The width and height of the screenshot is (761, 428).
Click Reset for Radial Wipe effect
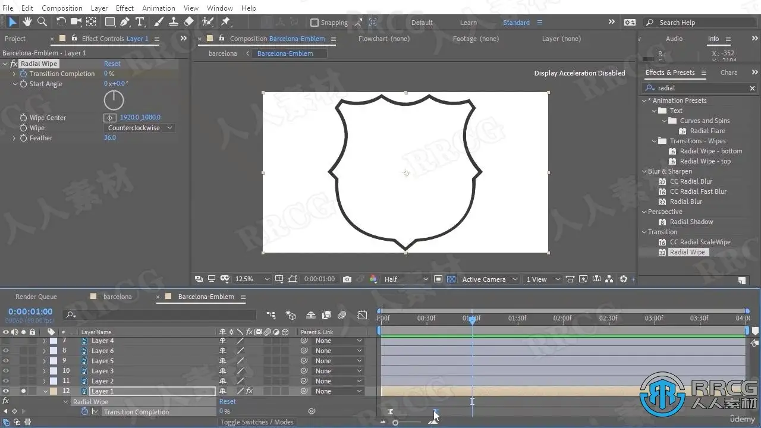tap(112, 64)
